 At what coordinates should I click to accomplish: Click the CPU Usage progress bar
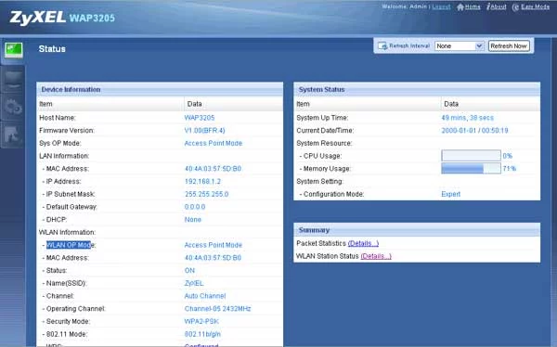(471, 156)
